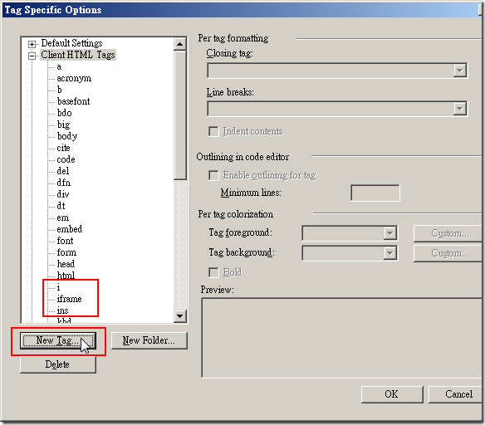Screen dimensions: 485x425
Task: Select Default Settings in the tree
Action: pos(71,43)
